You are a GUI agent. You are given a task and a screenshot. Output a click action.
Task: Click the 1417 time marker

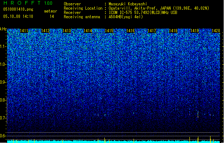click(x=152, y=31)
